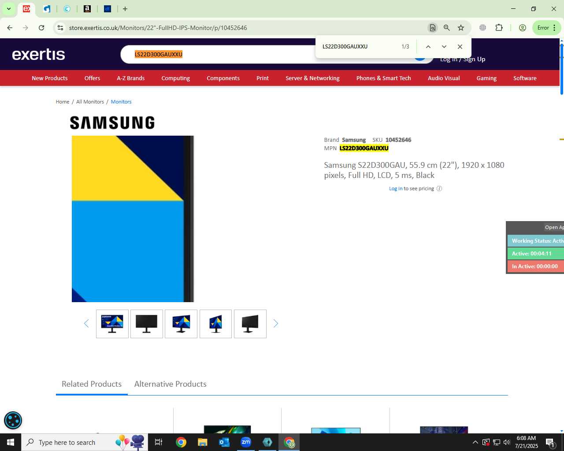Open Log In / Sign Up

click(463, 59)
